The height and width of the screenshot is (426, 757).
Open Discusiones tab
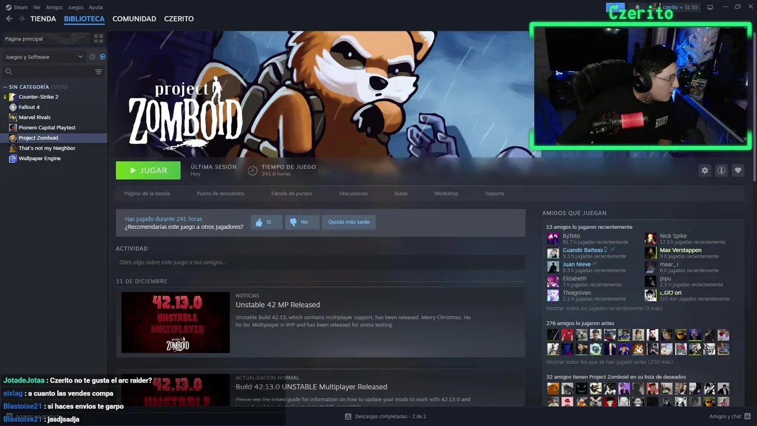point(354,193)
